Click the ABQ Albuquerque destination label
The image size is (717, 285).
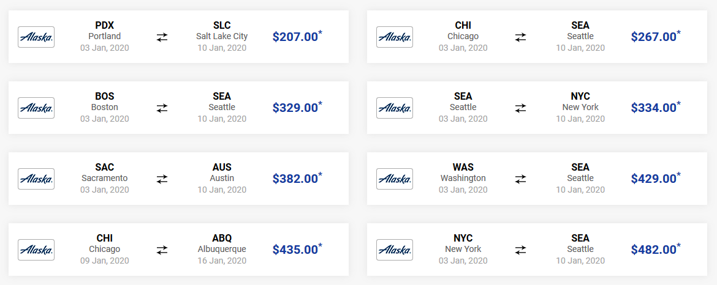click(x=222, y=243)
